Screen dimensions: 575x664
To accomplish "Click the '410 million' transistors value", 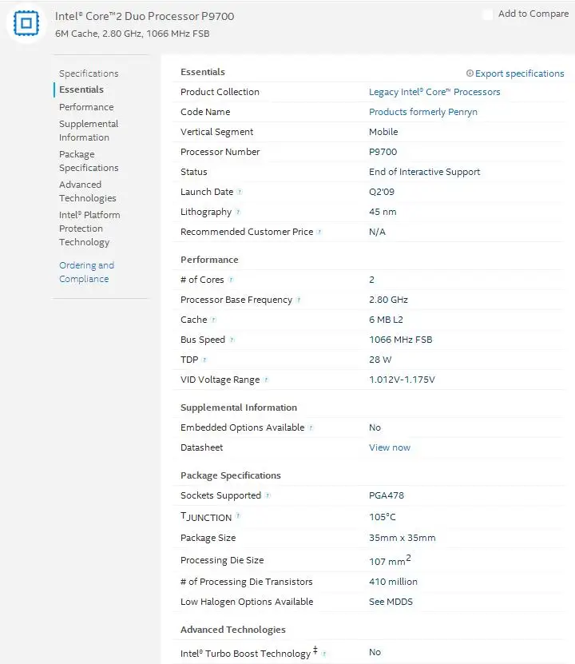I will [393, 582].
